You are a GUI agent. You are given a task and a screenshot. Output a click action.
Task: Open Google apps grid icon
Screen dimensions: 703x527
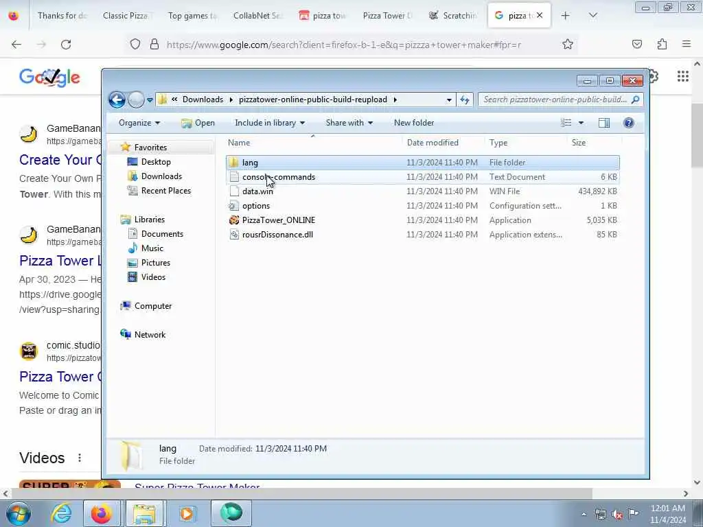pos(683,77)
